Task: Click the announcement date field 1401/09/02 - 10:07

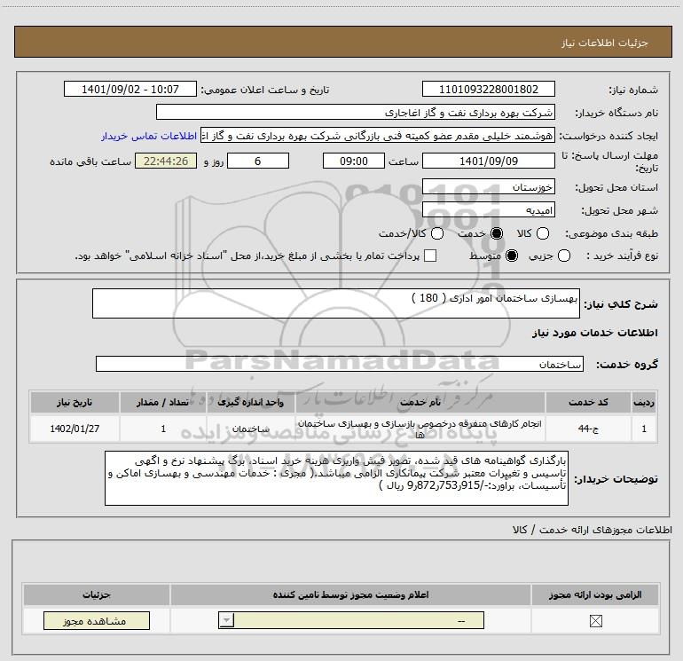Action: 130,90
